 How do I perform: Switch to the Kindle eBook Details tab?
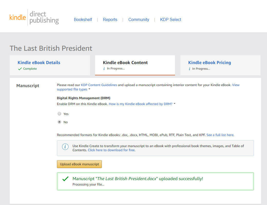[x=50, y=65]
